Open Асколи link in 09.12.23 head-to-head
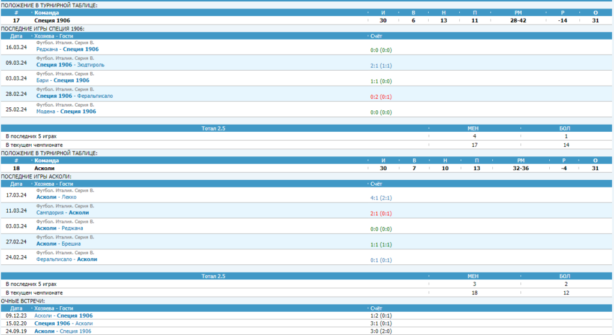This screenshot has height=335, width=614. pos(43,316)
